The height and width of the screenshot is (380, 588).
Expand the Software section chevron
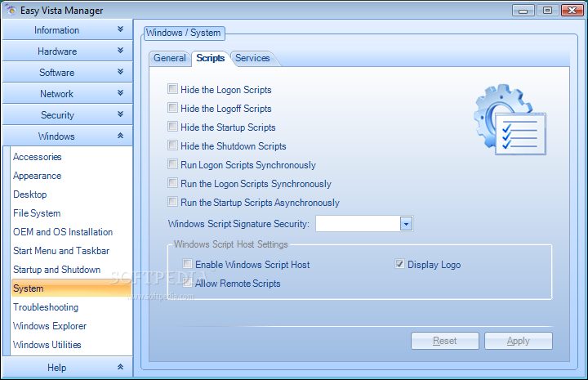(x=120, y=71)
